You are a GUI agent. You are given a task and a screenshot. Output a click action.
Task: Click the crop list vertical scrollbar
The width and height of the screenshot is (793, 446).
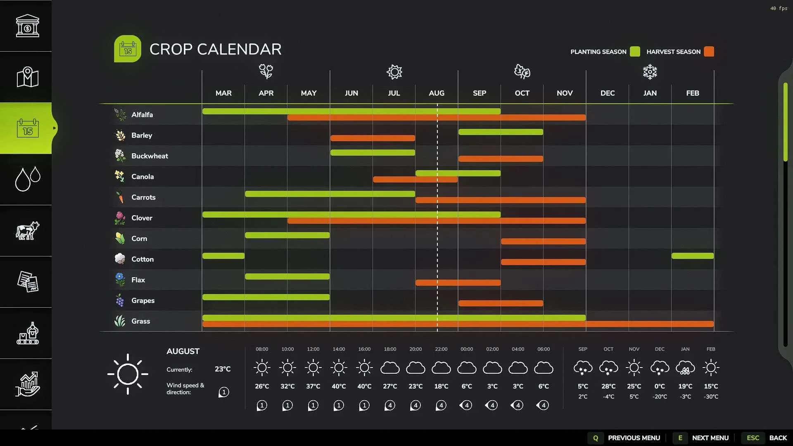pos(786,215)
